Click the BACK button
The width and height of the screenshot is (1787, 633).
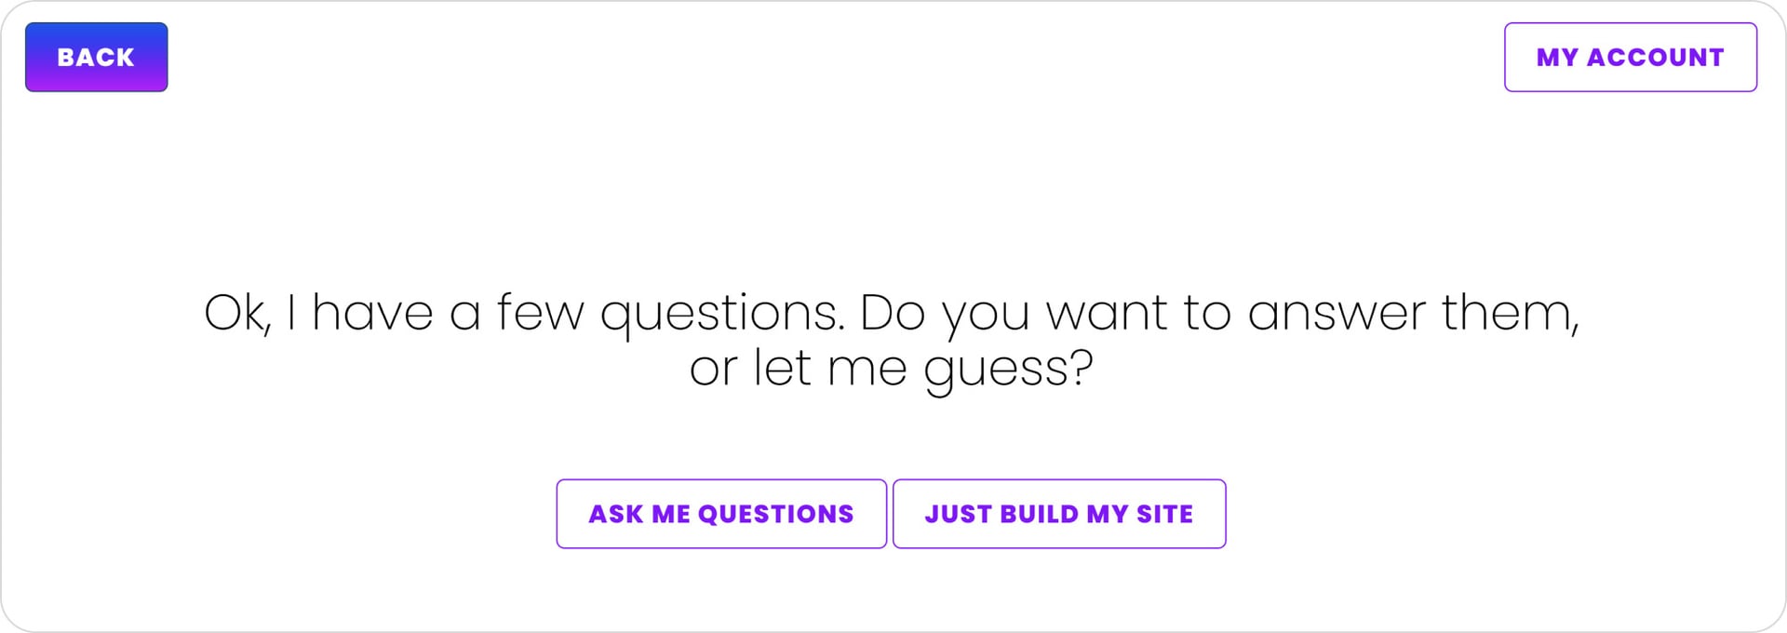[x=96, y=57]
